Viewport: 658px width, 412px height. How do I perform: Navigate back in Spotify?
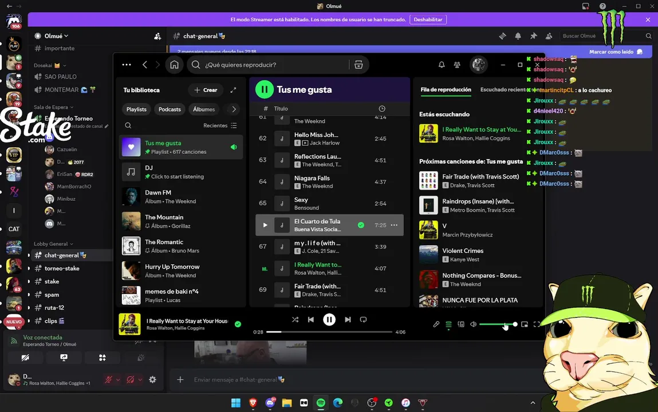tap(145, 65)
